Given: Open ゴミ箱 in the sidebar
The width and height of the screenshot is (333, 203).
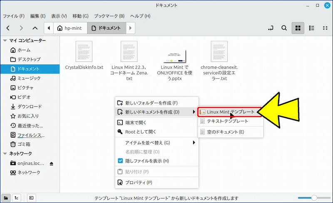Looking at the screenshot, I should click(x=30, y=144).
